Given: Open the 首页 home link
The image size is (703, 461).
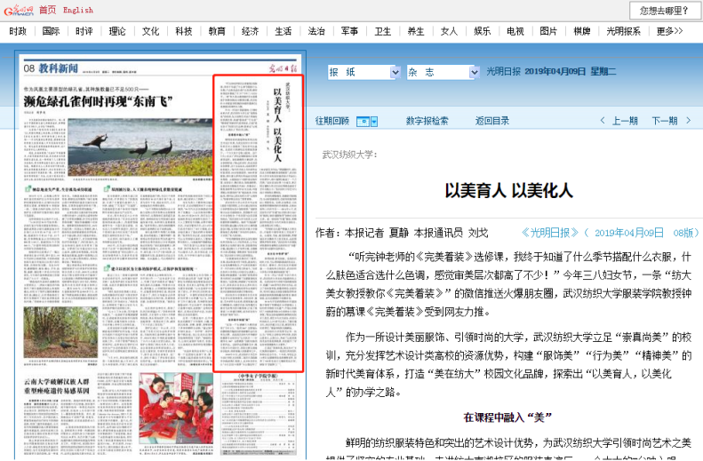Looking at the screenshot, I should click(x=47, y=10).
